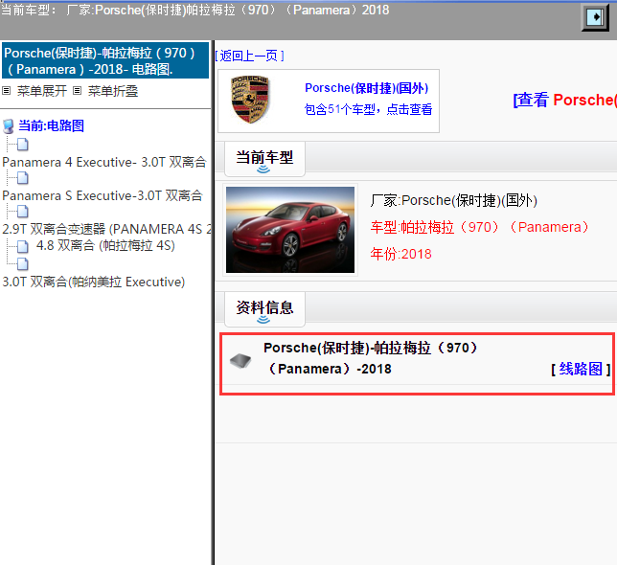The image size is (617, 565).
Task: Click document icon above 3.0T 双离合 Executive
Action: coord(22,263)
